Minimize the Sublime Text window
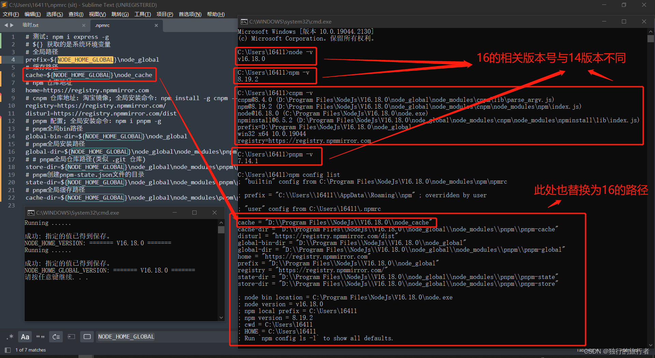Screen dimensions: 655x358 pyautogui.click(x=604, y=5)
